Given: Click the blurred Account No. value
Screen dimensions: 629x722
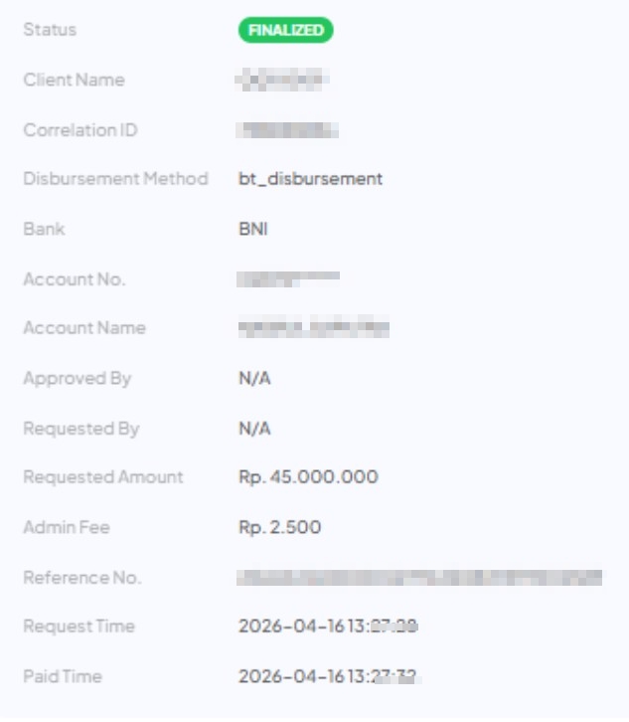Looking at the screenshot, I should (288, 278).
